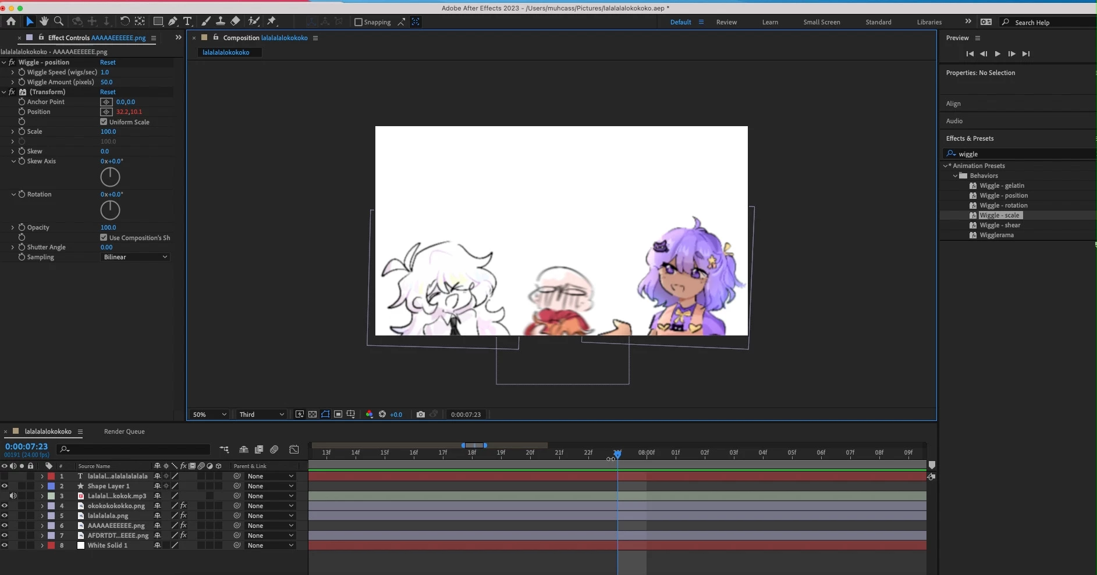Apply the Wiggle - rotation preset
Viewport: 1097px width, 575px height.
pos(1003,205)
